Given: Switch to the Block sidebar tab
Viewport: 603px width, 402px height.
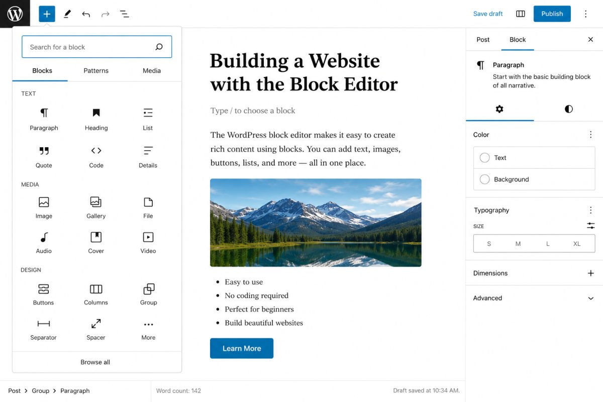Looking at the screenshot, I should pos(518,40).
